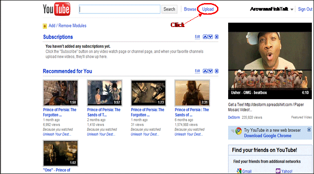Viewport: 314px width, 174px height.
Task: Click the Gmail network link
Action: tap(247, 171)
